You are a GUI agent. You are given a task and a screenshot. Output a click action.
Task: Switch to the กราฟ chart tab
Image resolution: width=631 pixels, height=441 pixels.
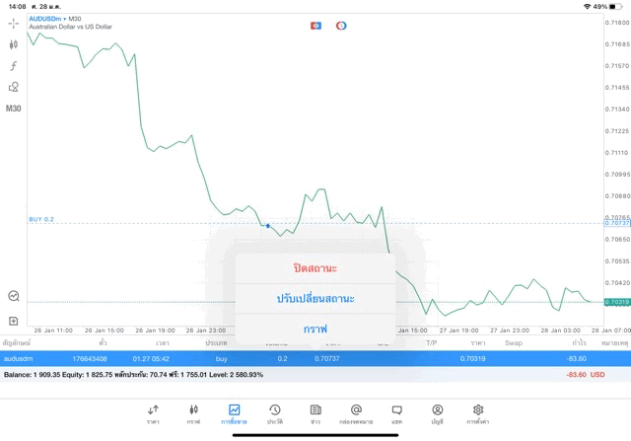[x=193, y=413]
